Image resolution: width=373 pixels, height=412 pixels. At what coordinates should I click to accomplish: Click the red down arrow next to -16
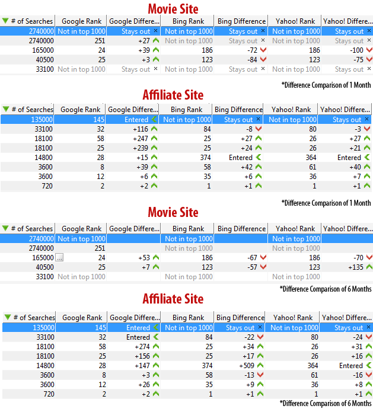369,375
